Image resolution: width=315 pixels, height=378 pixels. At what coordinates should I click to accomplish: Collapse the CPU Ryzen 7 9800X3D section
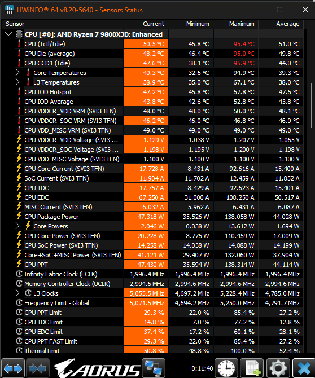[8, 34]
